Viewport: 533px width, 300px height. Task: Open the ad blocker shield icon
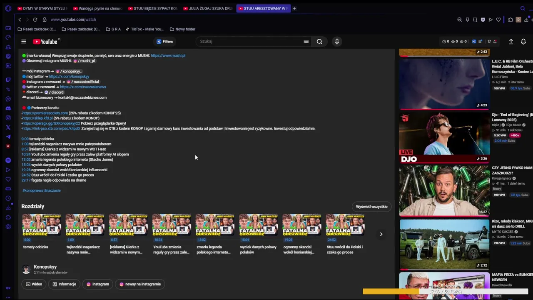pyautogui.click(x=483, y=20)
